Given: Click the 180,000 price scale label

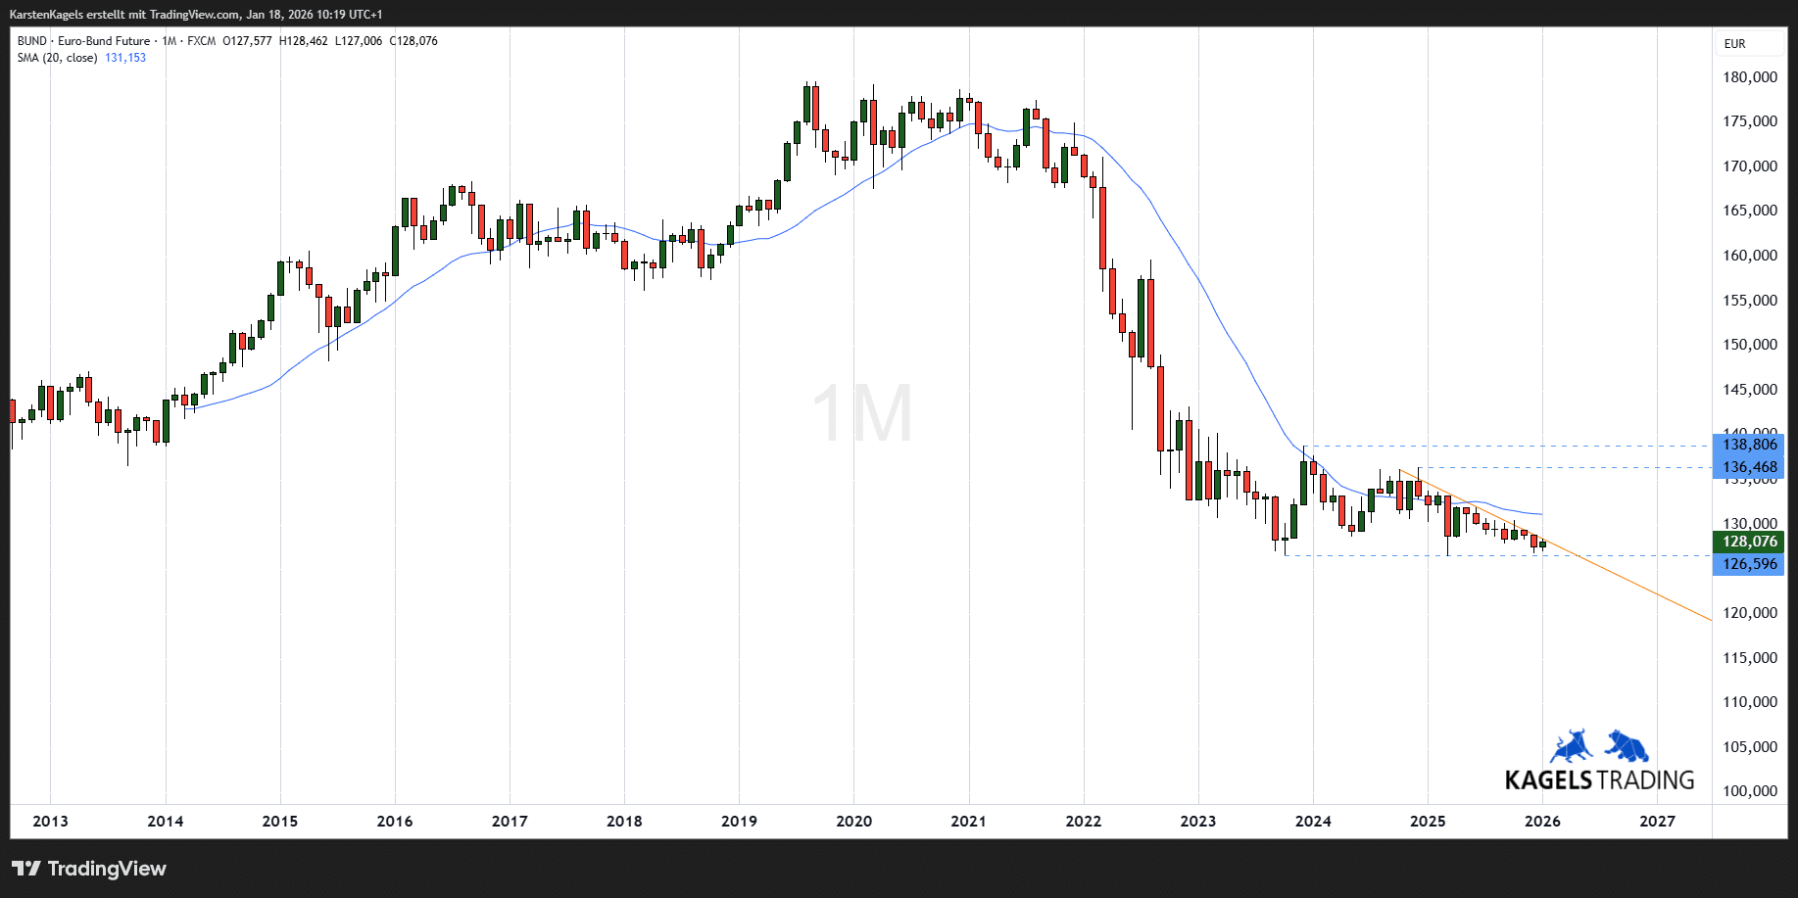Looking at the screenshot, I should (1749, 77).
